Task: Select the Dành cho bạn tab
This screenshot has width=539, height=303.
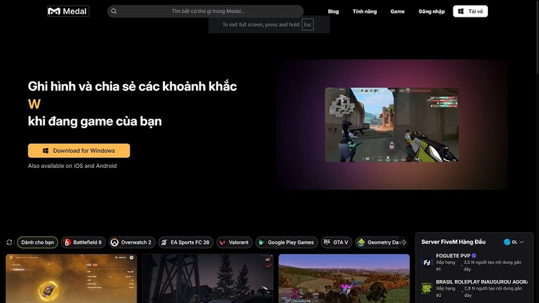Action: tap(38, 242)
